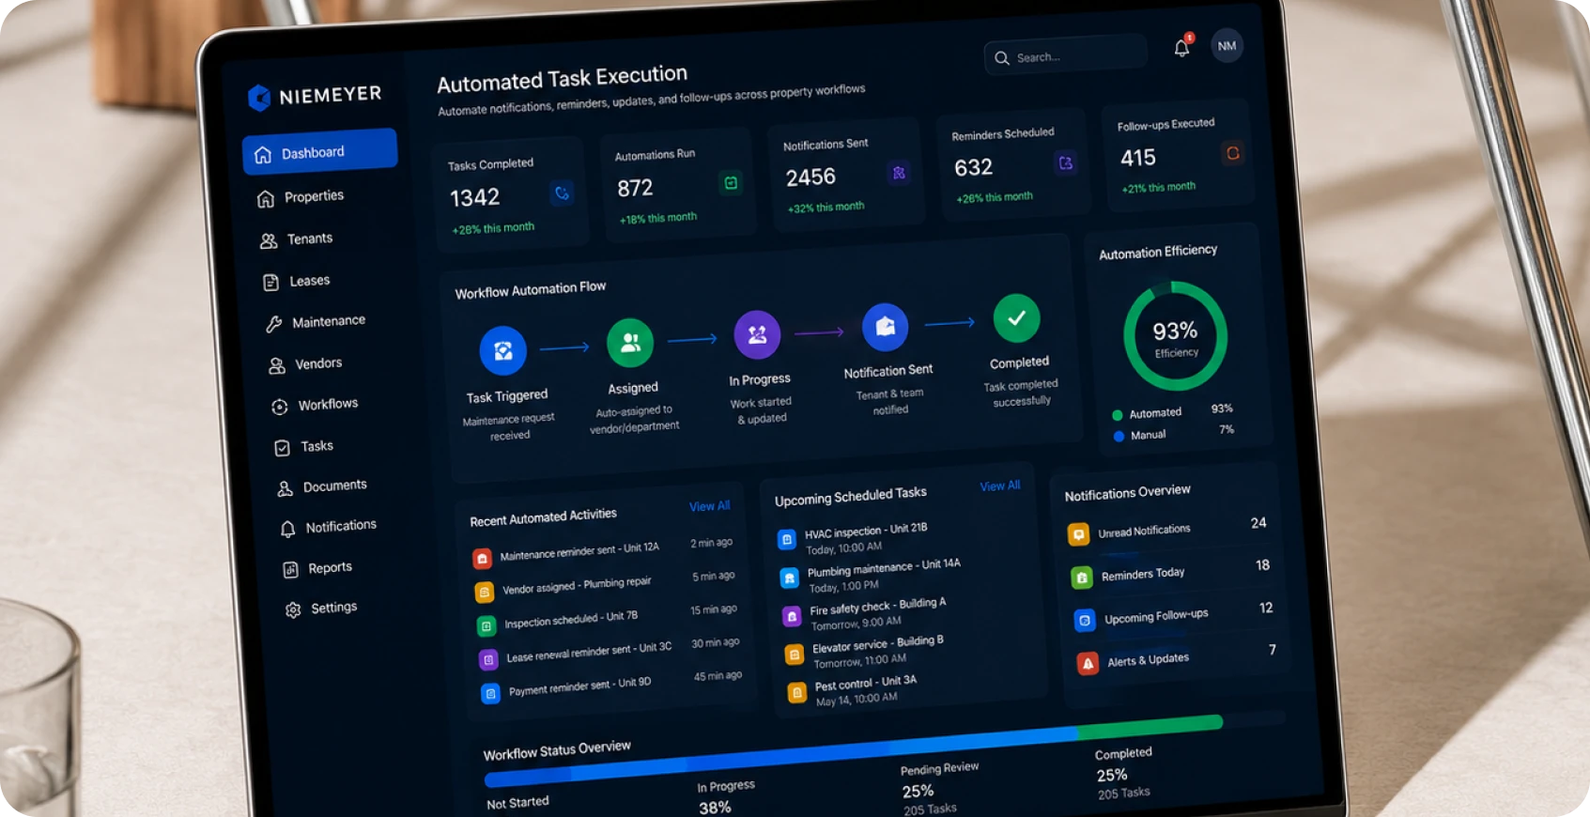Go to the Tenants section
This screenshot has height=817, width=1590.
297,239
